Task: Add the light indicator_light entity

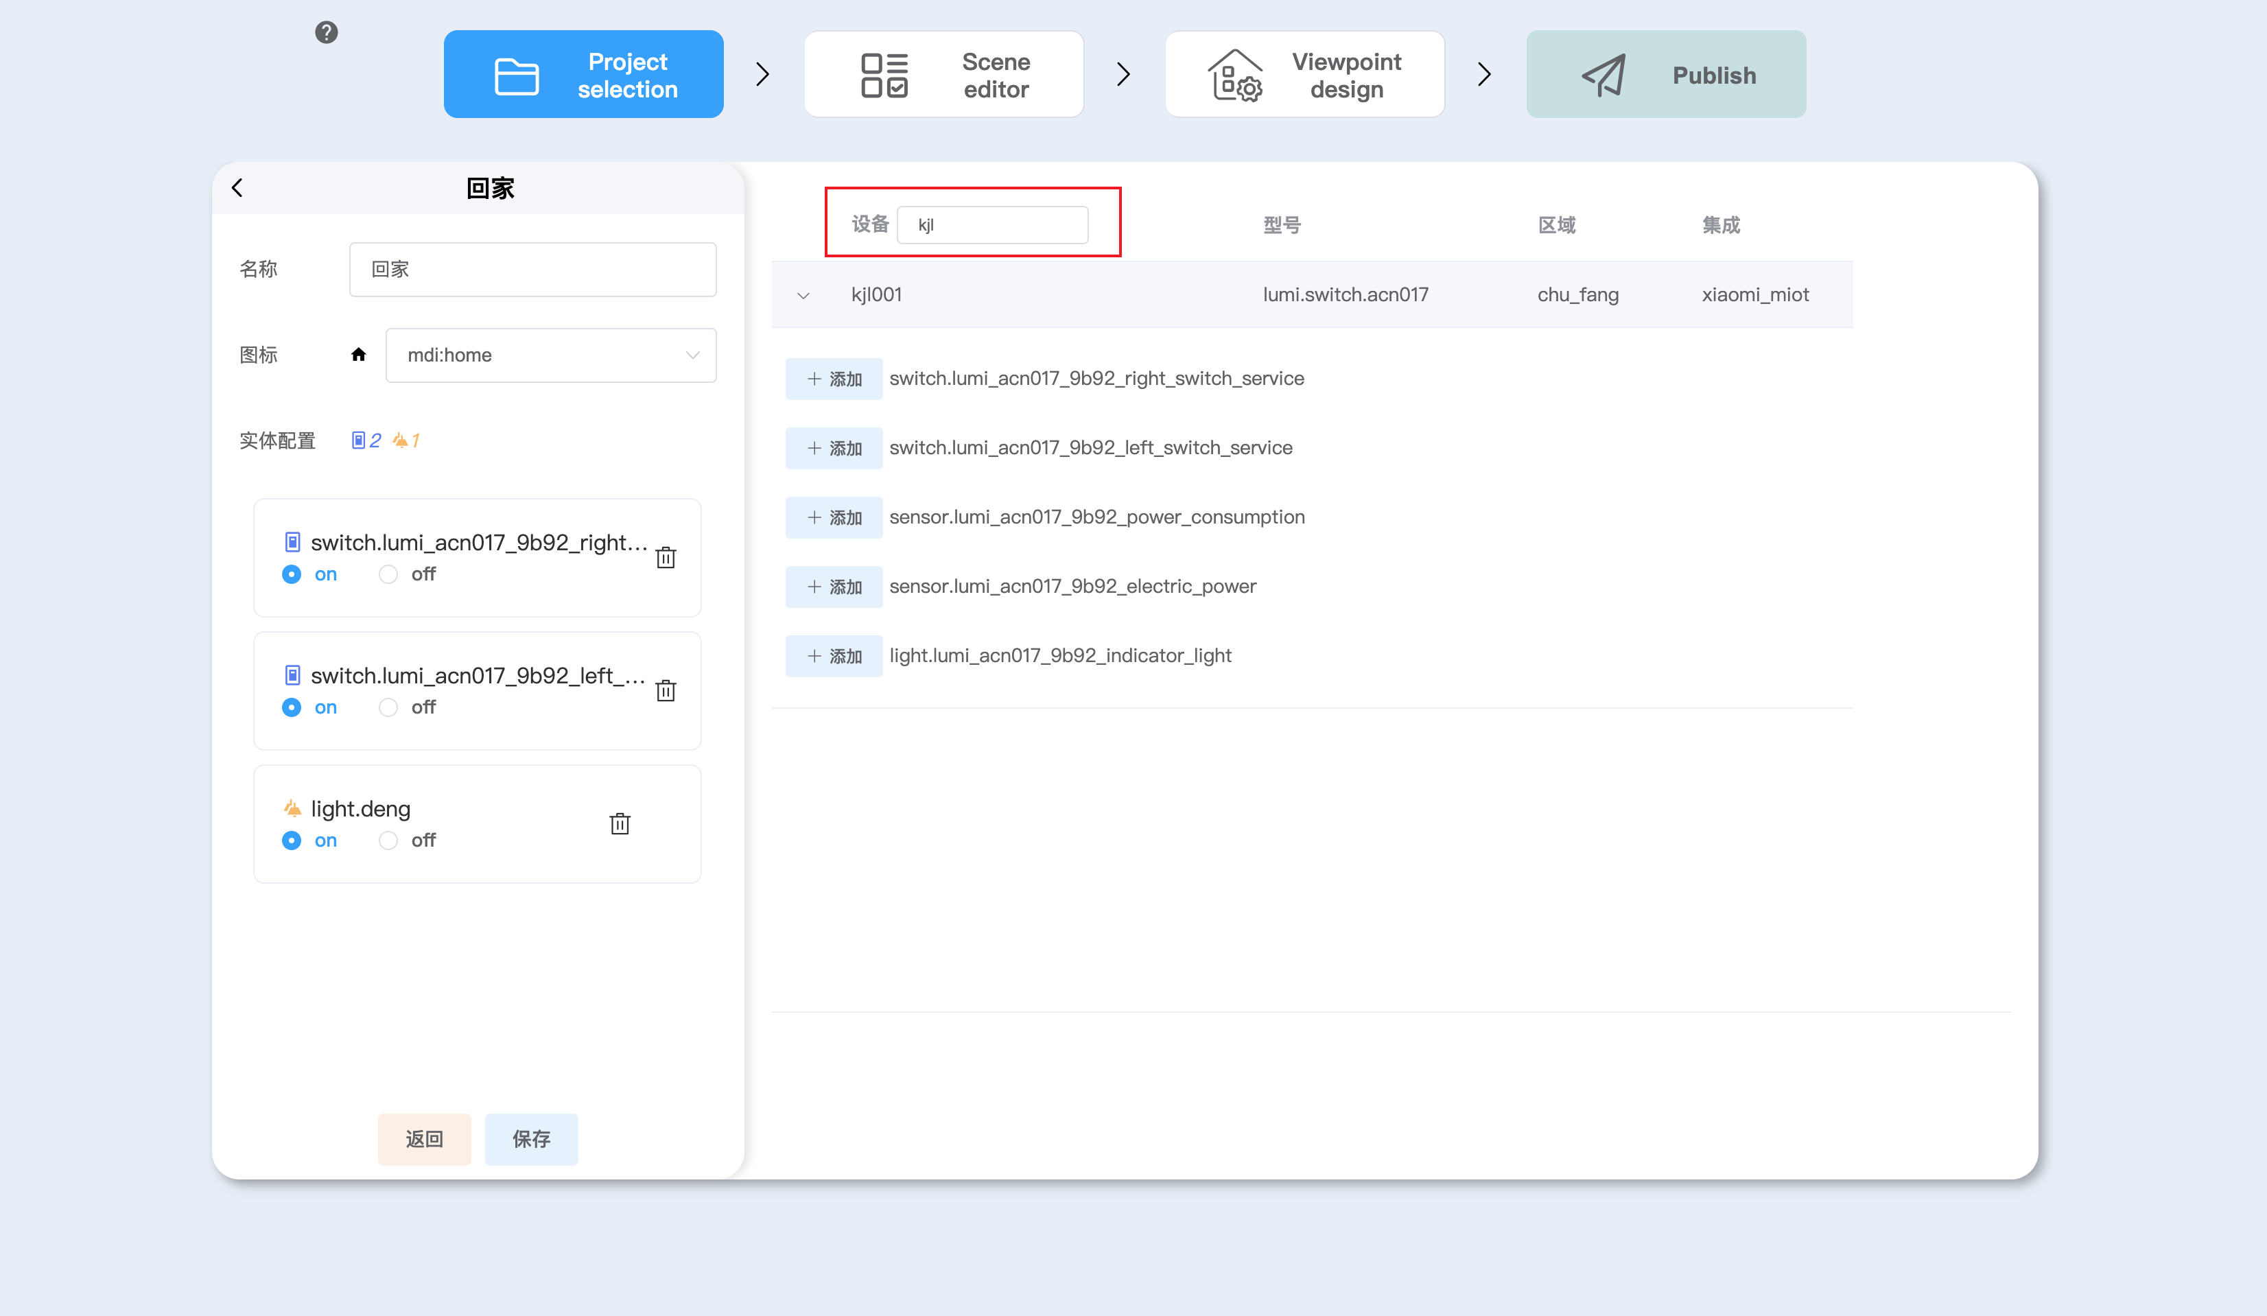Action: pyautogui.click(x=833, y=657)
